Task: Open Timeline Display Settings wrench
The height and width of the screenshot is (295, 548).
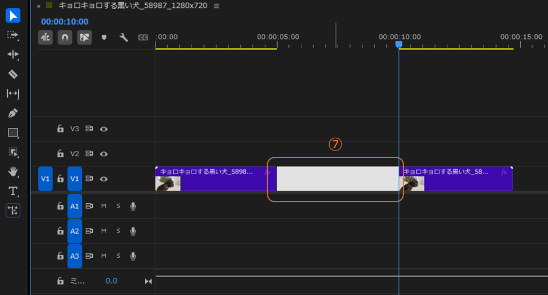Action: (123, 37)
